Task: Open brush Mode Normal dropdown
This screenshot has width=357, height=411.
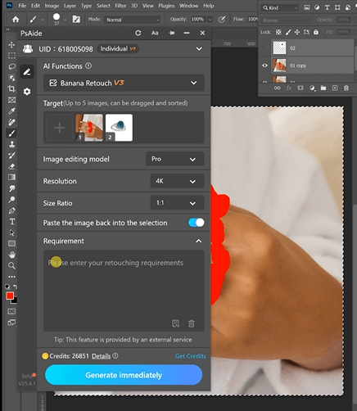Action: point(133,20)
